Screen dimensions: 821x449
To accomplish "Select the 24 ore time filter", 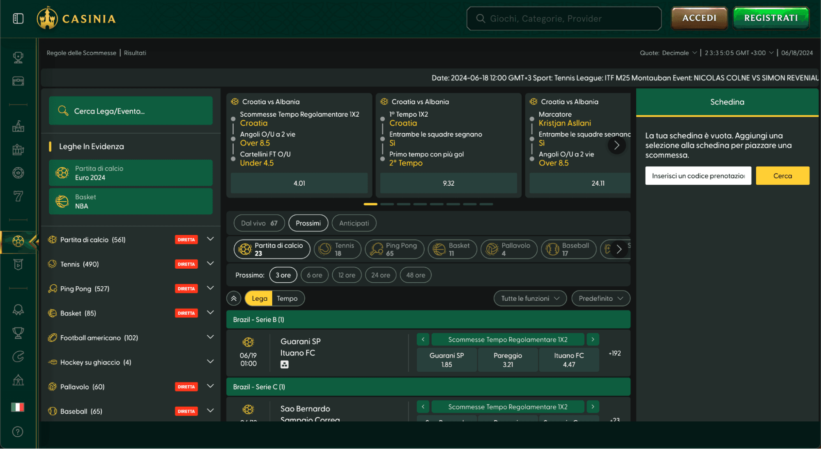I will [380, 275].
